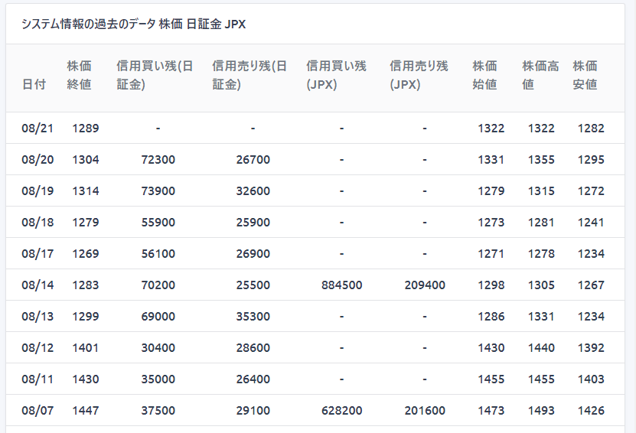Screen dimensions: 636x433
Task: Click the 株価終値 column header
Action: coord(79,75)
